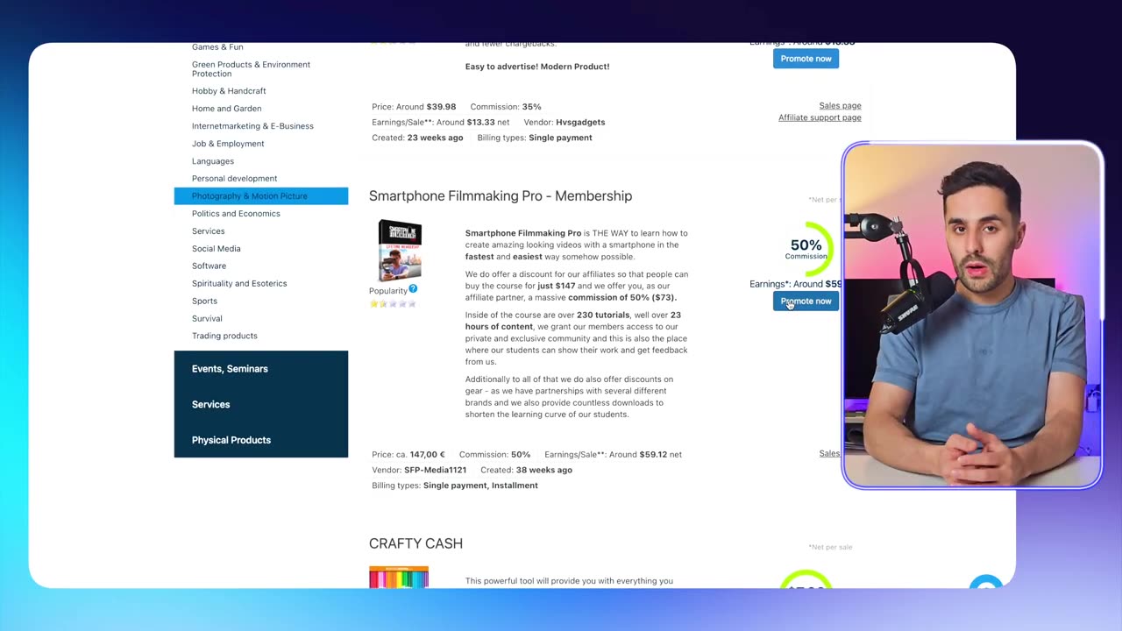Open the Hvsgadgets product Sales page link
Viewport: 1122px width, 631px height.
[840, 105]
